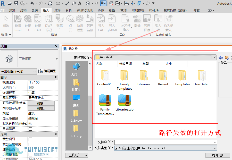Toggle 远剪裁激活 checkbox
Image resolution: width=232 pixels, height=160 pixels.
click(x=30, y=155)
